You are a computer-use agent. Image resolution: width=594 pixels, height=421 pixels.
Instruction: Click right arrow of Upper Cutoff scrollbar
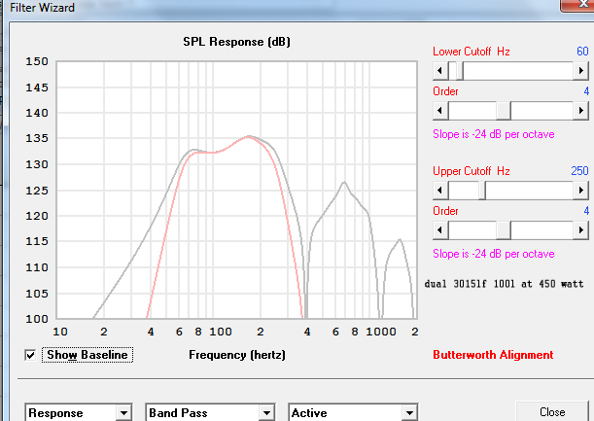(x=580, y=191)
